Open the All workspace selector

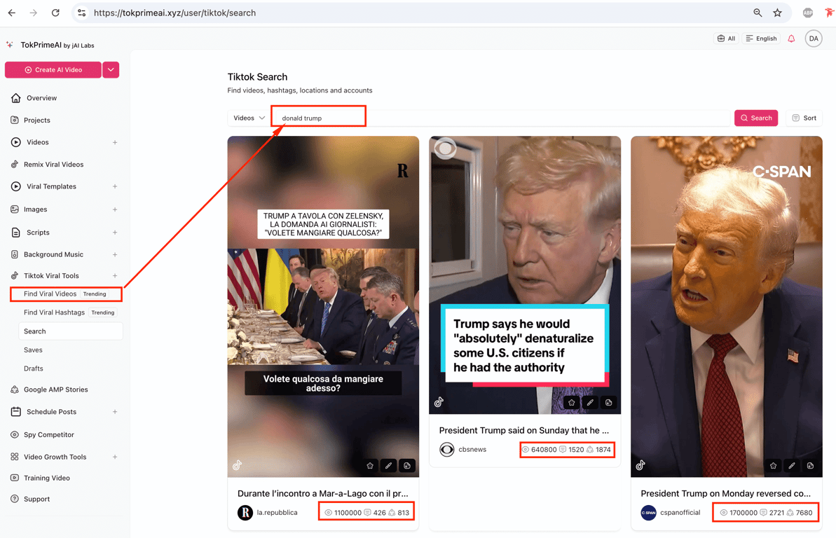click(x=726, y=39)
